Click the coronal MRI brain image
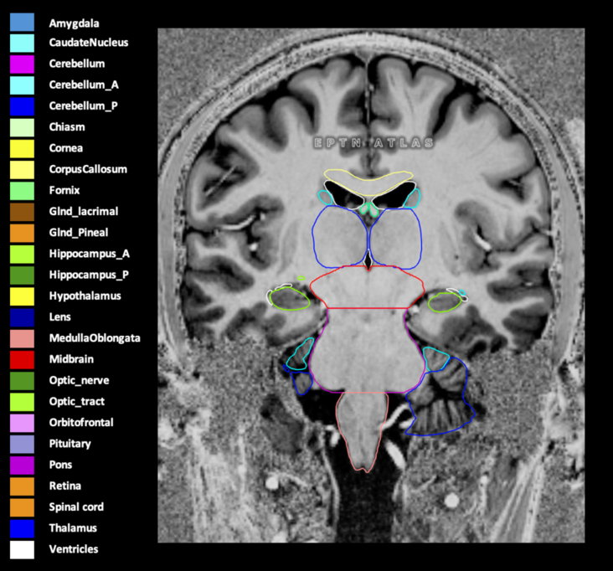Image resolution: width=613 pixels, height=571 pixels. click(371, 285)
